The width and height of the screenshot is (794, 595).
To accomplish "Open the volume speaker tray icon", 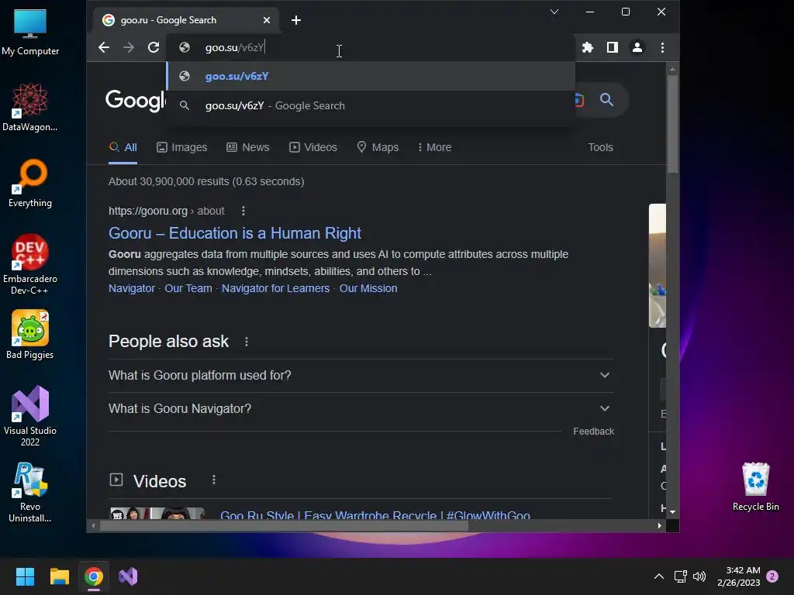I will point(699,576).
